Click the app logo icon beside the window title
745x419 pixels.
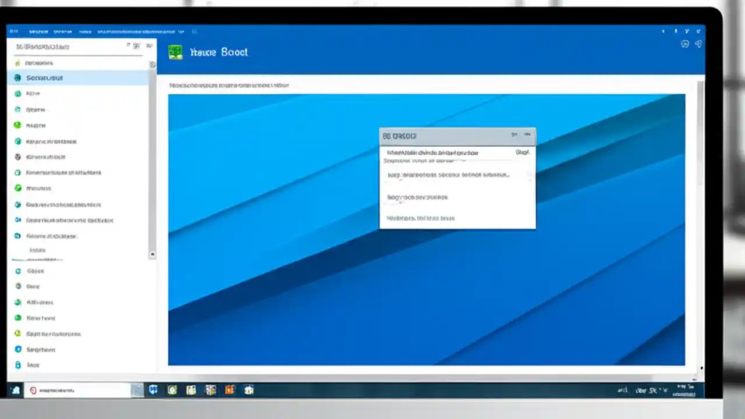[x=175, y=52]
